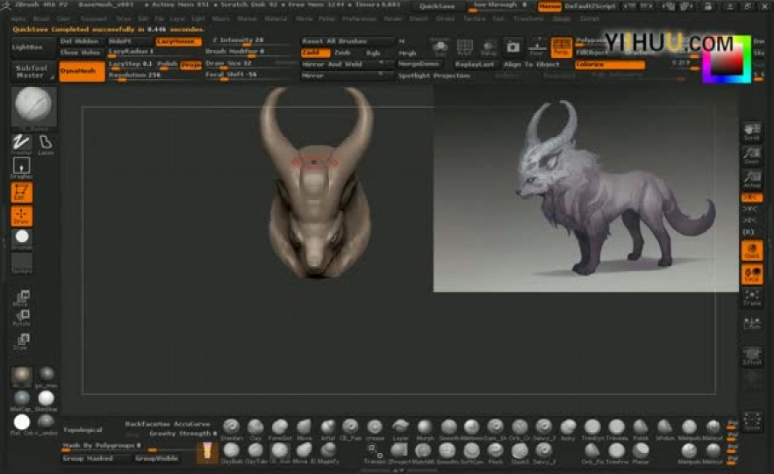Toggle the DynaMesh button
The width and height of the screenshot is (774, 474).
82,72
